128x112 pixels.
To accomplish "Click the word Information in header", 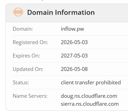I will click(x=75, y=12).
